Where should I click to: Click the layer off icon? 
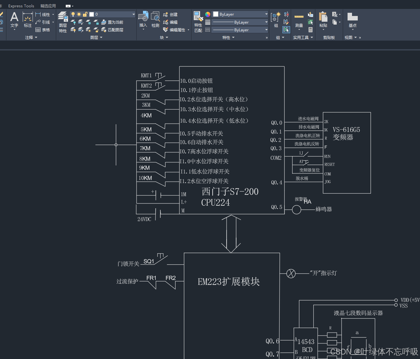click(73, 22)
